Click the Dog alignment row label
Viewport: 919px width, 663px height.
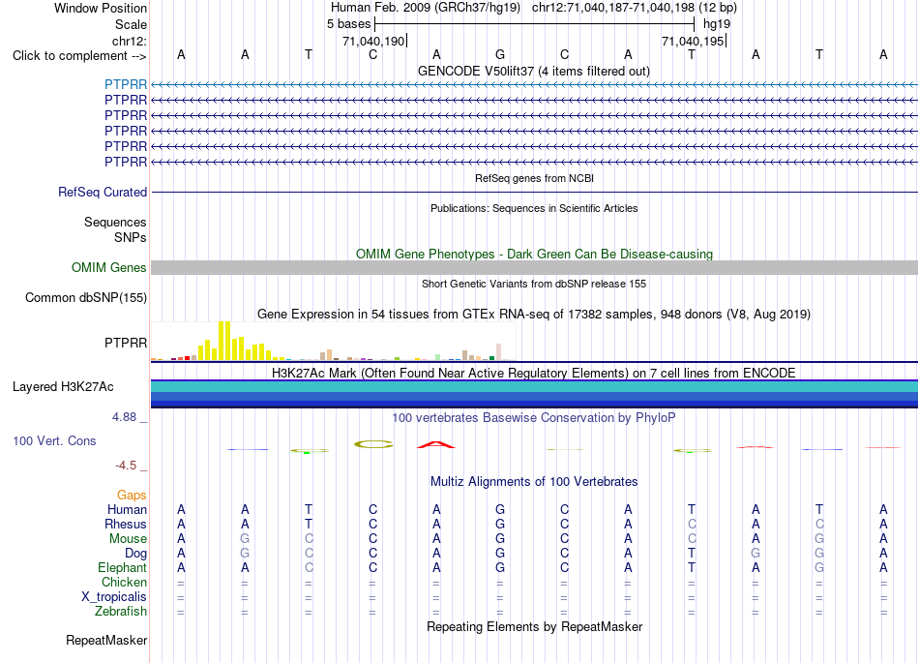[135, 554]
